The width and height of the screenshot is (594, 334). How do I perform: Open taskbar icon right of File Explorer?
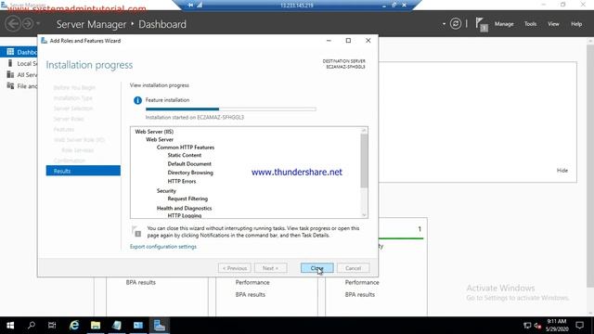click(117, 326)
